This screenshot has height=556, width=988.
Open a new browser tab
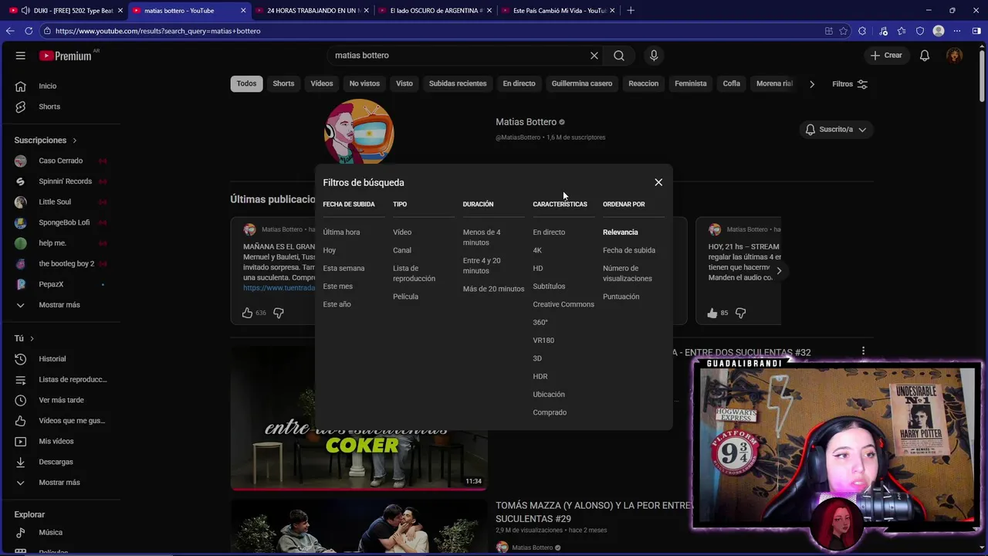coord(631,11)
